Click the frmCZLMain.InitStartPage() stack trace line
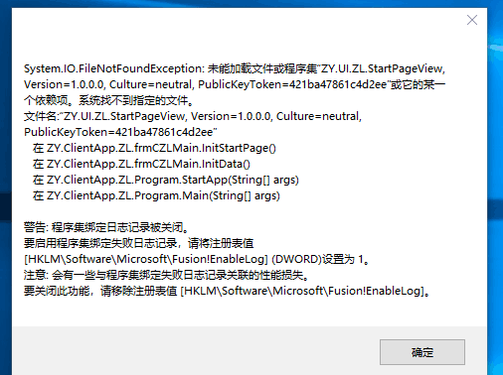This screenshot has height=375, width=503. (x=154, y=148)
